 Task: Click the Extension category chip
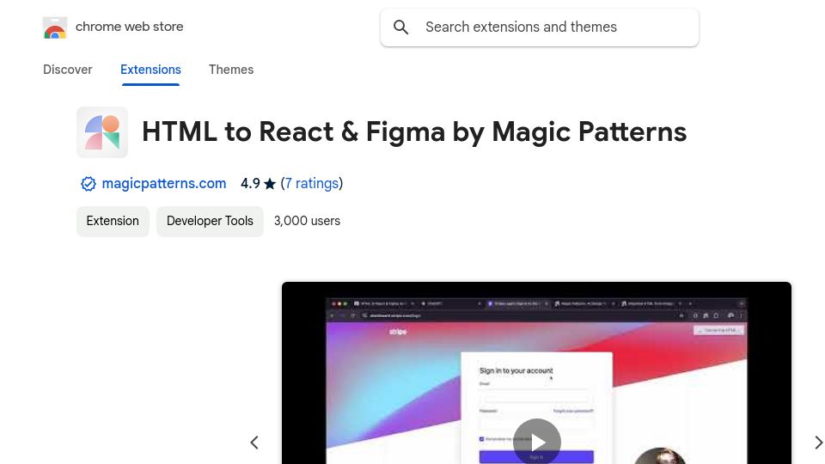(113, 221)
